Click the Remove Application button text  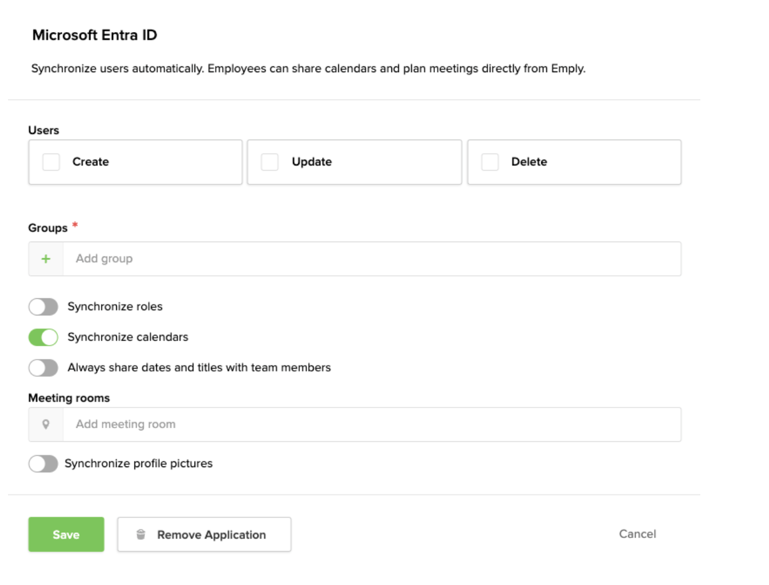pos(211,535)
